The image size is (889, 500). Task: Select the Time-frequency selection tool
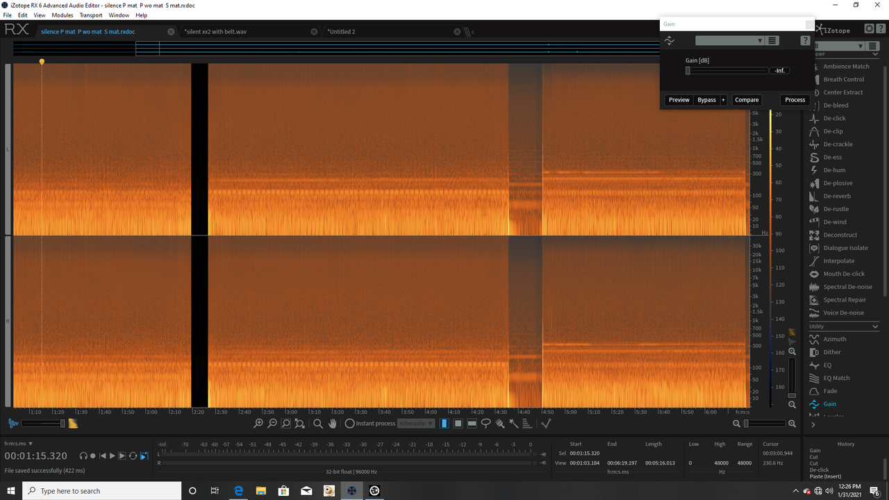pyautogui.click(x=458, y=424)
